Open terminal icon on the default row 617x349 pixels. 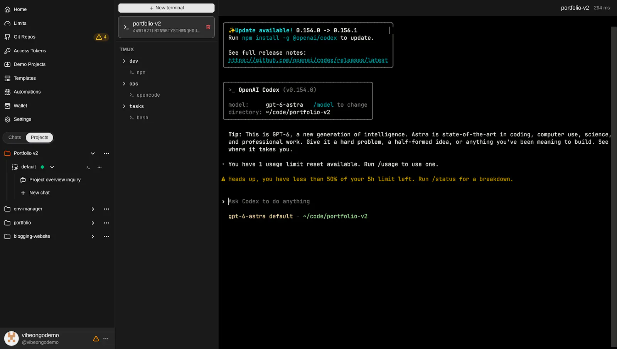click(88, 167)
